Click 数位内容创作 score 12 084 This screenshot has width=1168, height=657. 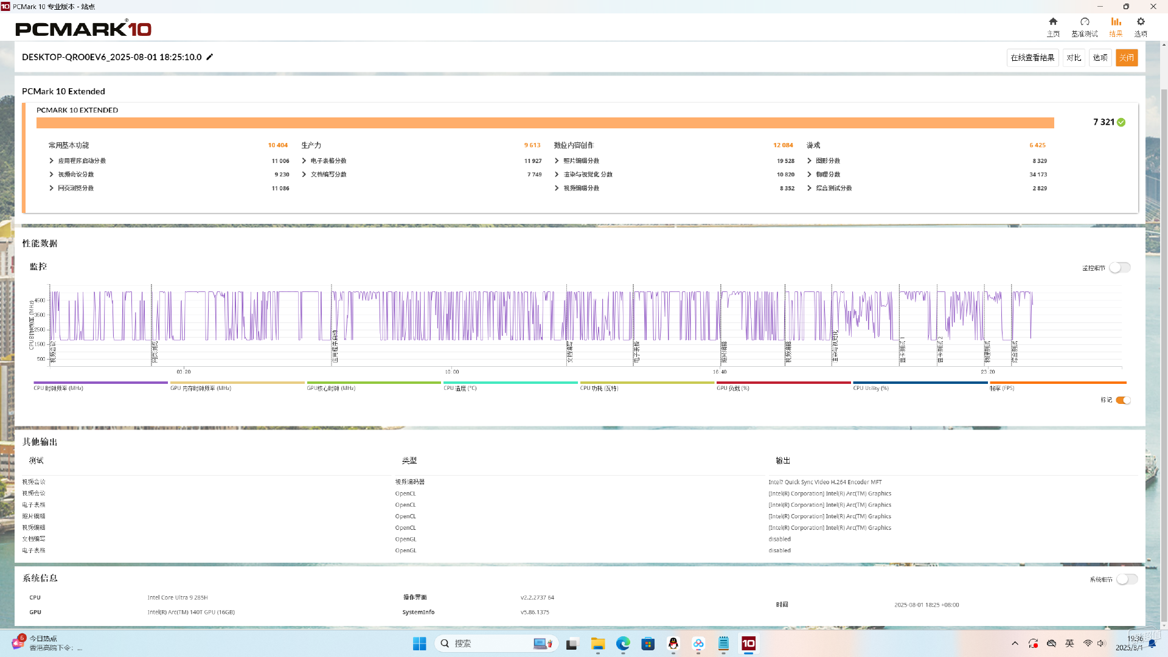783,145
